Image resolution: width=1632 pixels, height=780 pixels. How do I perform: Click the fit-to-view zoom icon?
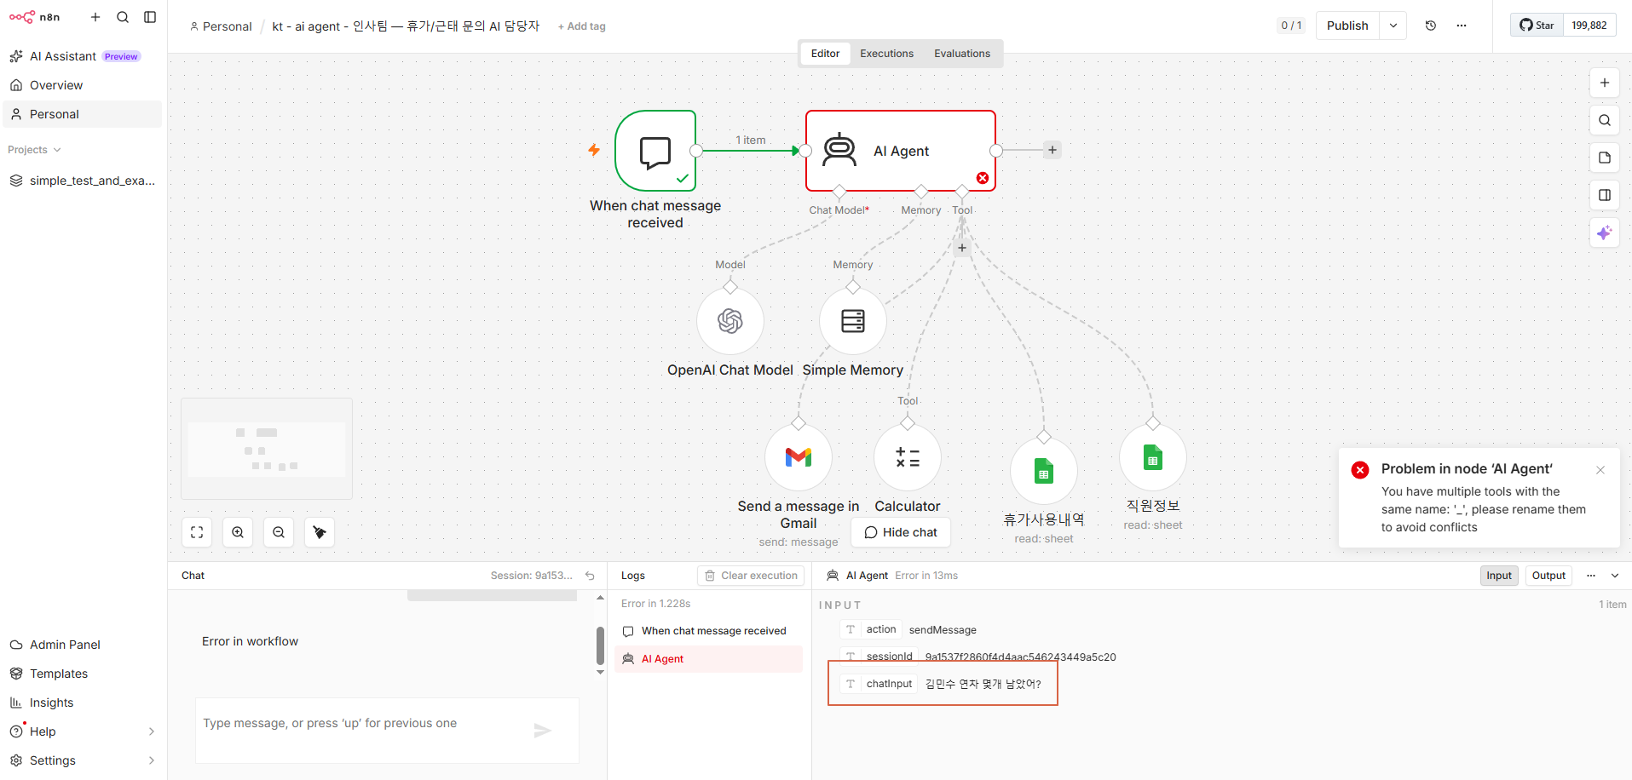click(197, 532)
